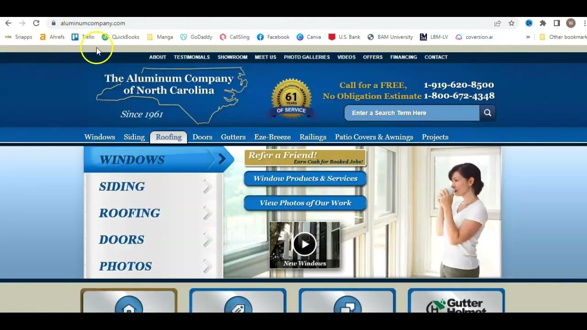The height and width of the screenshot is (330, 587).
Task: Reload the page with the refresh icon
Action: (x=36, y=23)
